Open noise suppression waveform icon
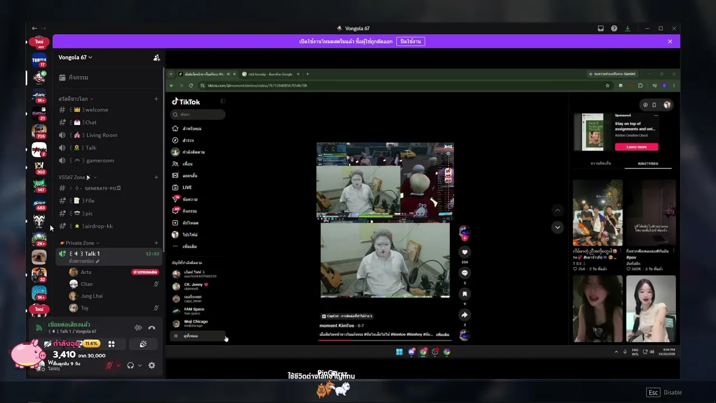The height and width of the screenshot is (403, 716). point(138,327)
